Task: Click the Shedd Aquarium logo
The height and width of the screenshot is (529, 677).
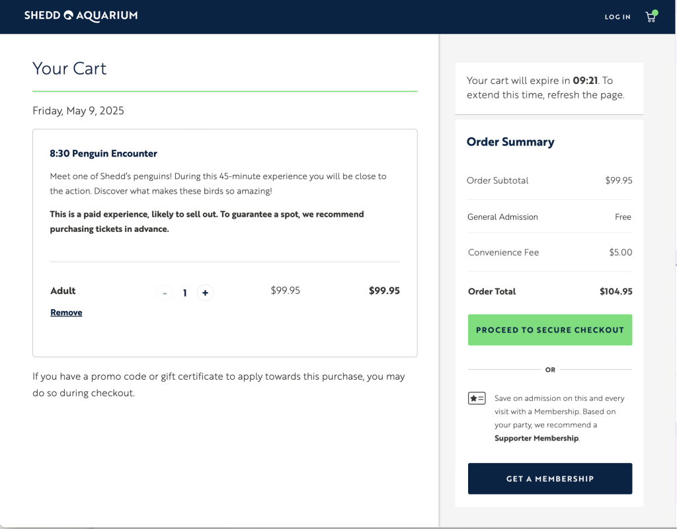Action: 81,16
